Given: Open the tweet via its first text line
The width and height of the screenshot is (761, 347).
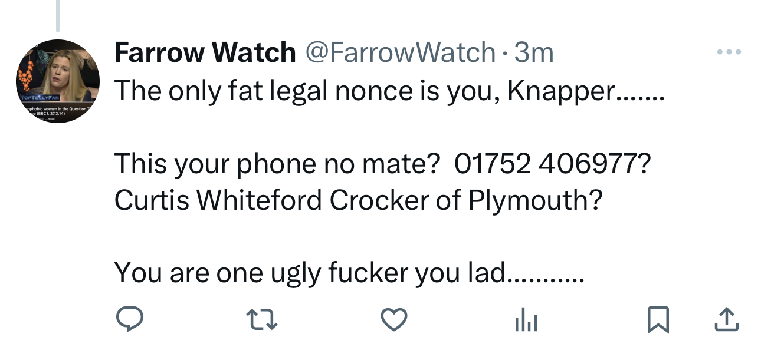Looking at the screenshot, I should (x=389, y=91).
